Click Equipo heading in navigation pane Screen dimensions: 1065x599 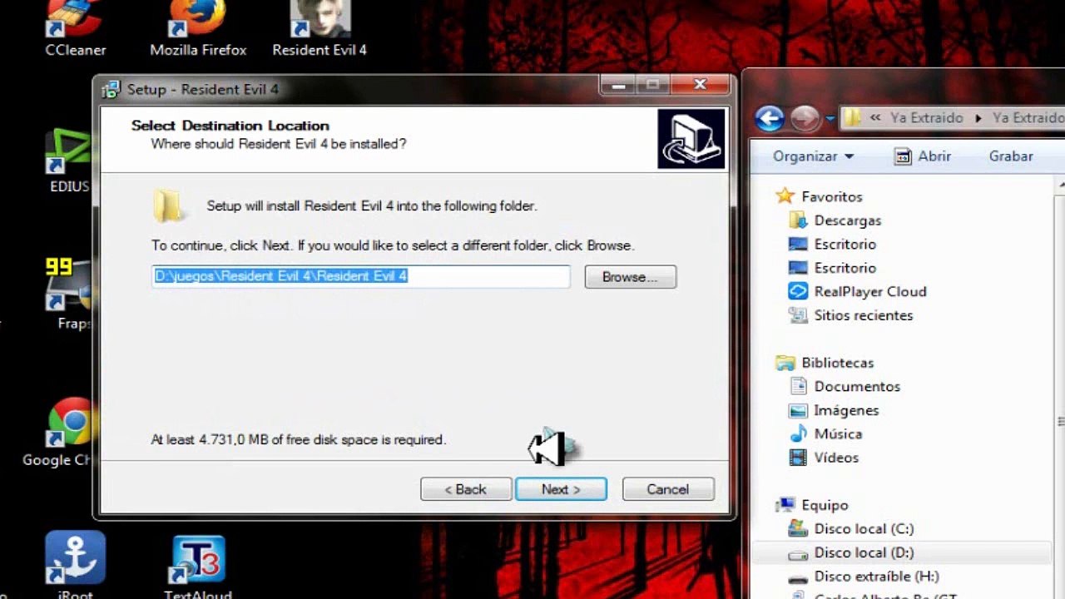(x=825, y=505)
